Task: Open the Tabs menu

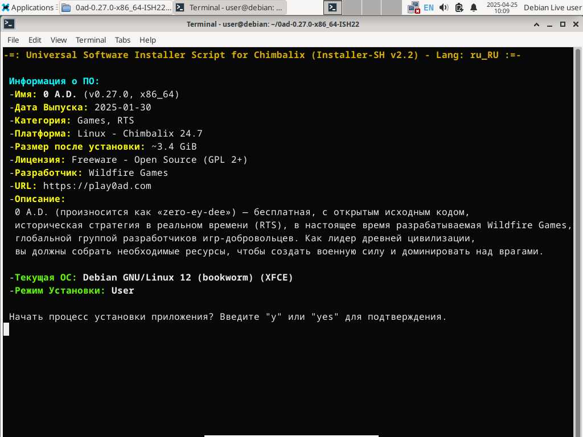Action: (122, 40)
